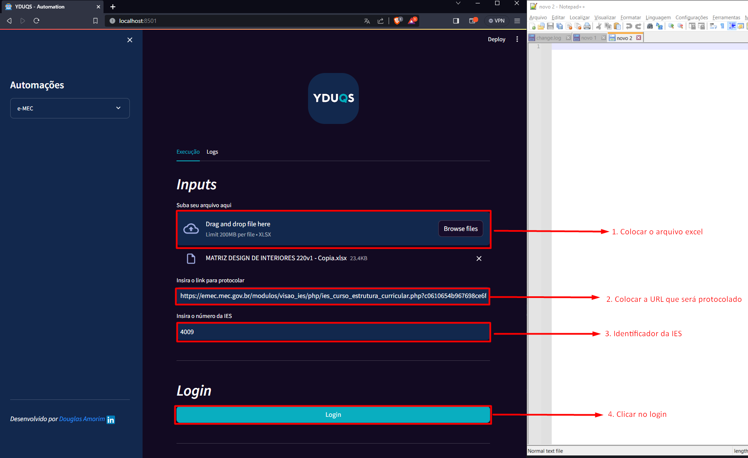Click the synchronize vertical scrolling icon
The width and height of the screenshot is (748, 458).
click(692, 26)
